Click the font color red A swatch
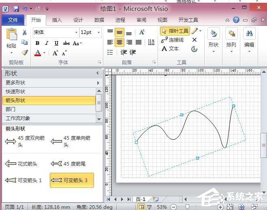Screen dimensions: 267x210 (x=38, y=53)
